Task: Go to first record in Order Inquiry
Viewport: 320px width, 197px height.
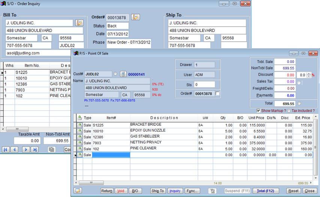Action: [6, 150]
